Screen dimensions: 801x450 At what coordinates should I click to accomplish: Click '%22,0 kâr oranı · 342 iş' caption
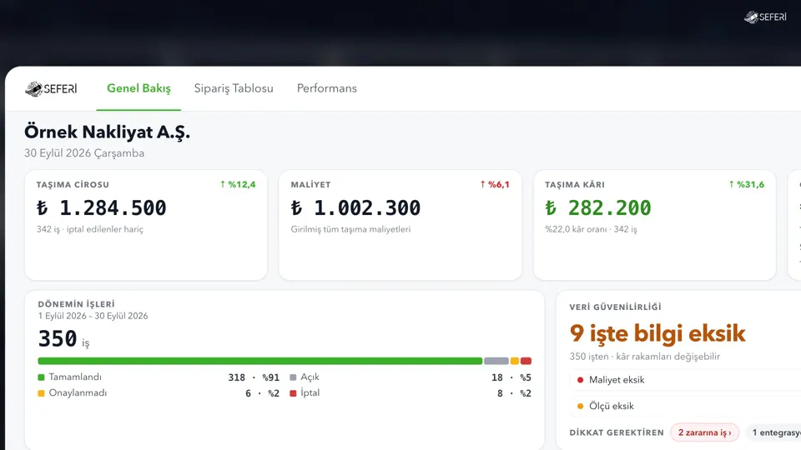[x=591, y=229]
